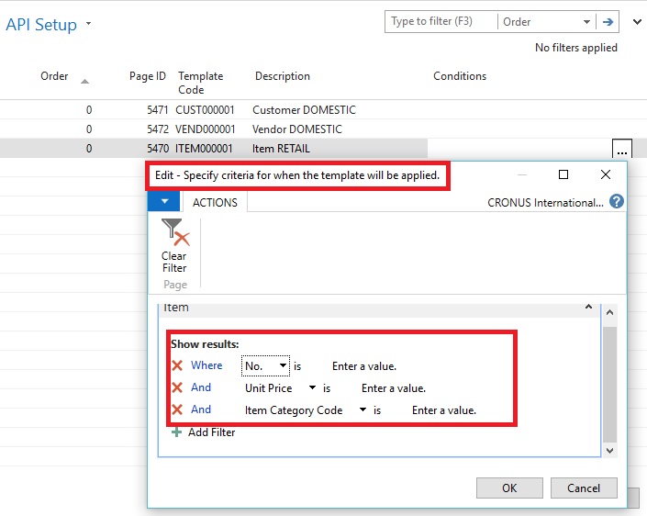The height and width of the screenshot is (516, 647).
Task: Click the Type to filter input box
Action: click(441, 22)
